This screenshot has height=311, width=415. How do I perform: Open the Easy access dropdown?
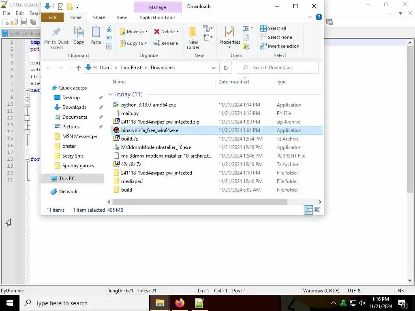point(208,38)
